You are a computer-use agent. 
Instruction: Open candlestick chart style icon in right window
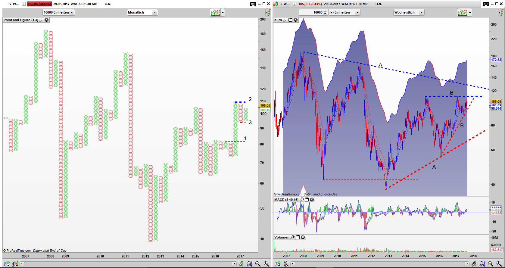coord(276,4)
